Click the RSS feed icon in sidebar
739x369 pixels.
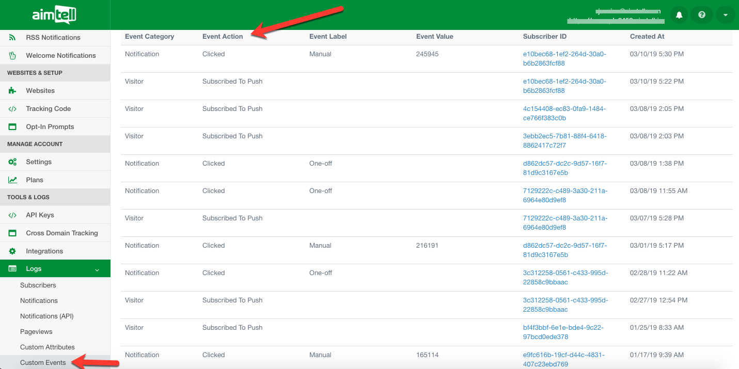[12, 38]
